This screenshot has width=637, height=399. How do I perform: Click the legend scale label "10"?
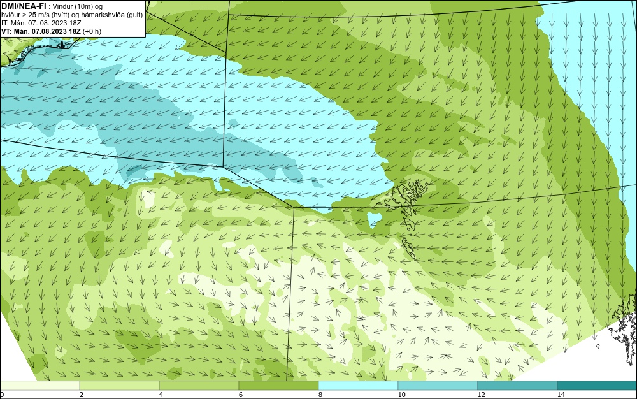tap(401, 395)
